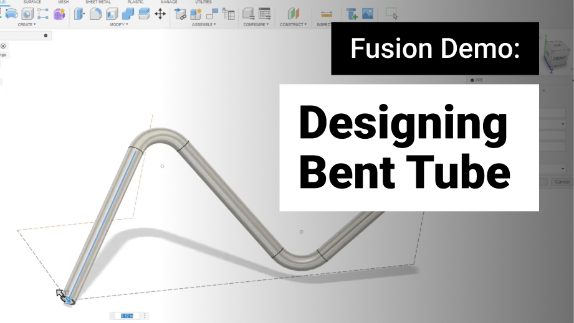Select the Press Pull tool
Image resolution: width=574 pixels, height=323 pixels.
(x=79, y=14)
